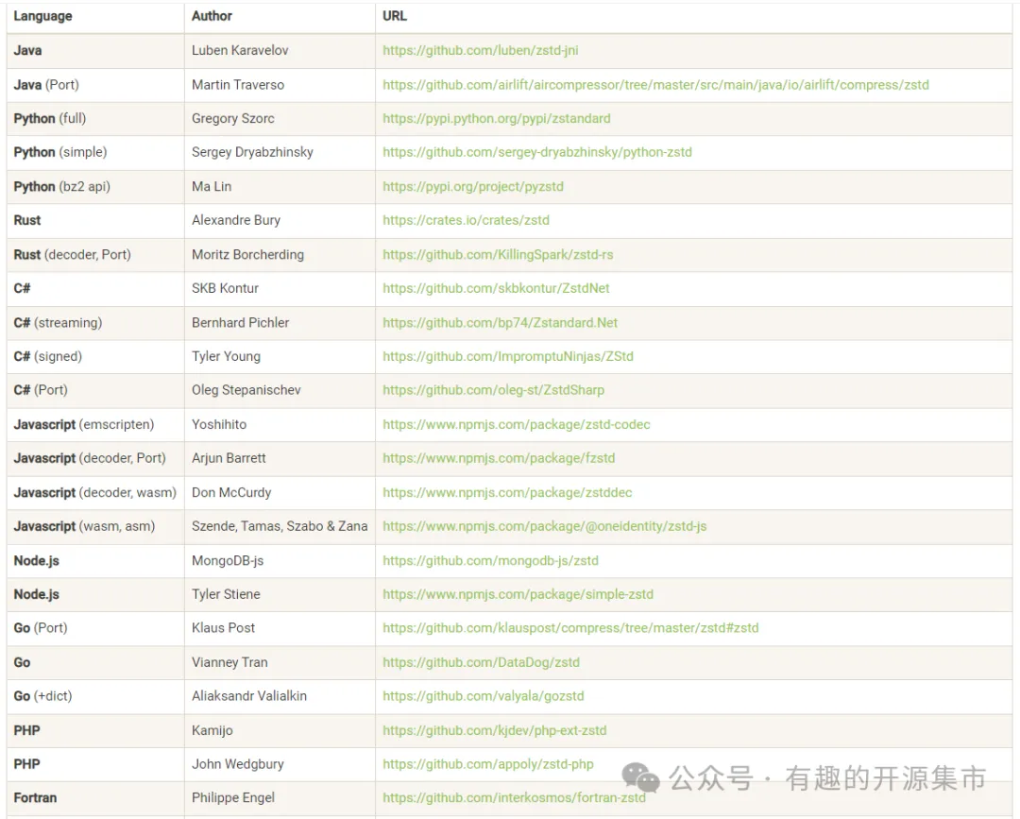This screenshot has width=1020, height=819.
Task: Select the author cell SKB Kontur
Action: click(280, 288)
